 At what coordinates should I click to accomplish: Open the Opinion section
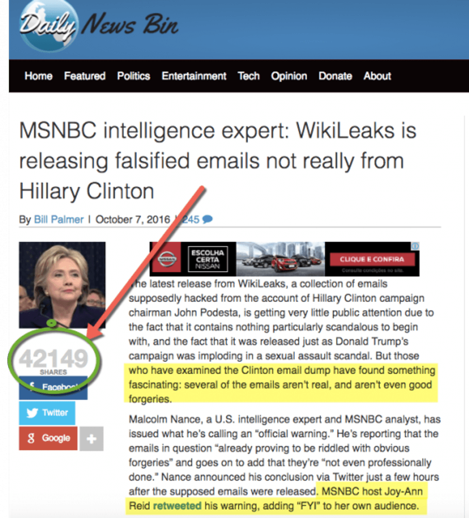coord(289,76)
